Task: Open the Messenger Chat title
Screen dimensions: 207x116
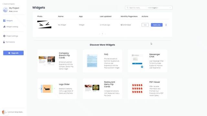Action: coord(155,55)
